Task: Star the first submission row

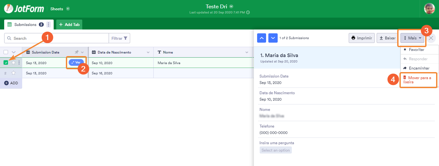Action: (13, 63)
